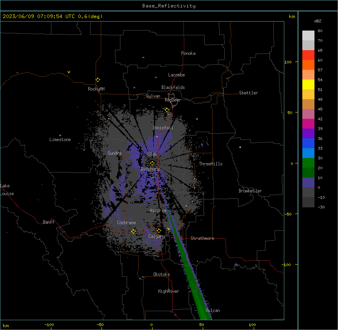Click the -100 tick on the right axis

click(x=287, y=265)
